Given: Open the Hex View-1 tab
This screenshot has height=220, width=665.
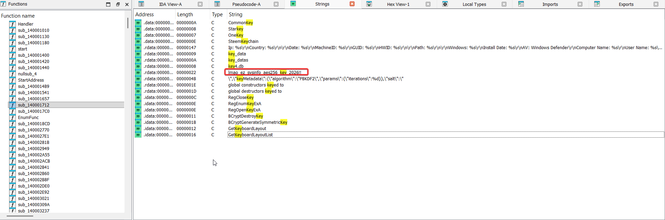Looking at the screenshot, I should 398,4.
